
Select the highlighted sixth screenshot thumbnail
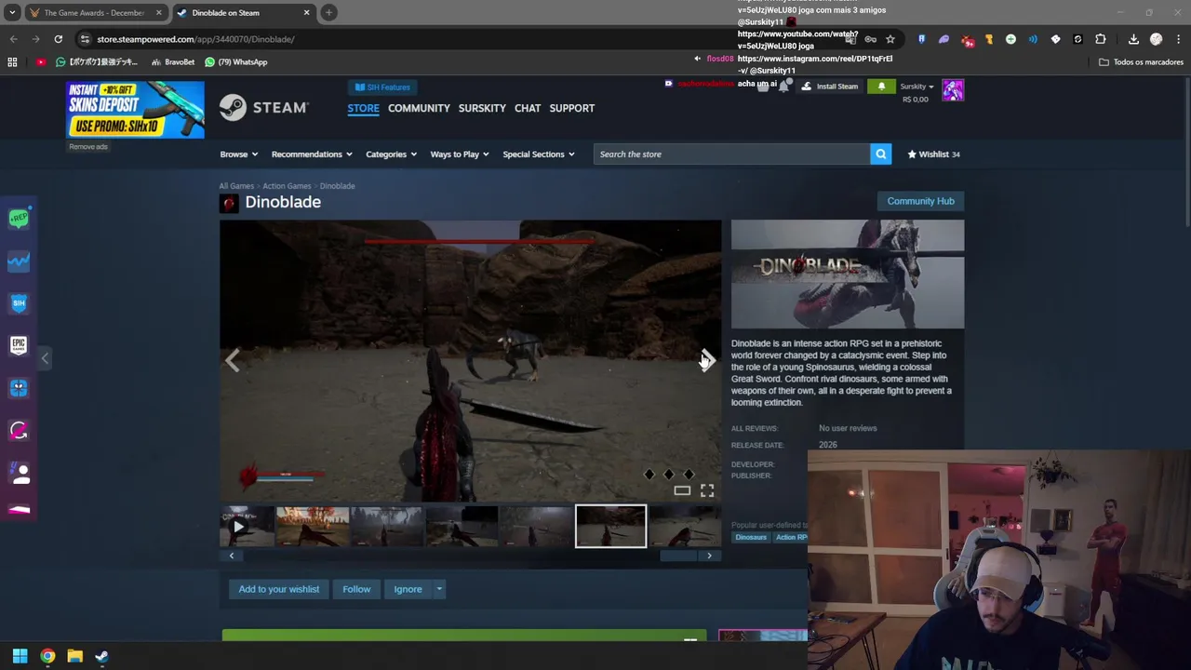[610, 527]
